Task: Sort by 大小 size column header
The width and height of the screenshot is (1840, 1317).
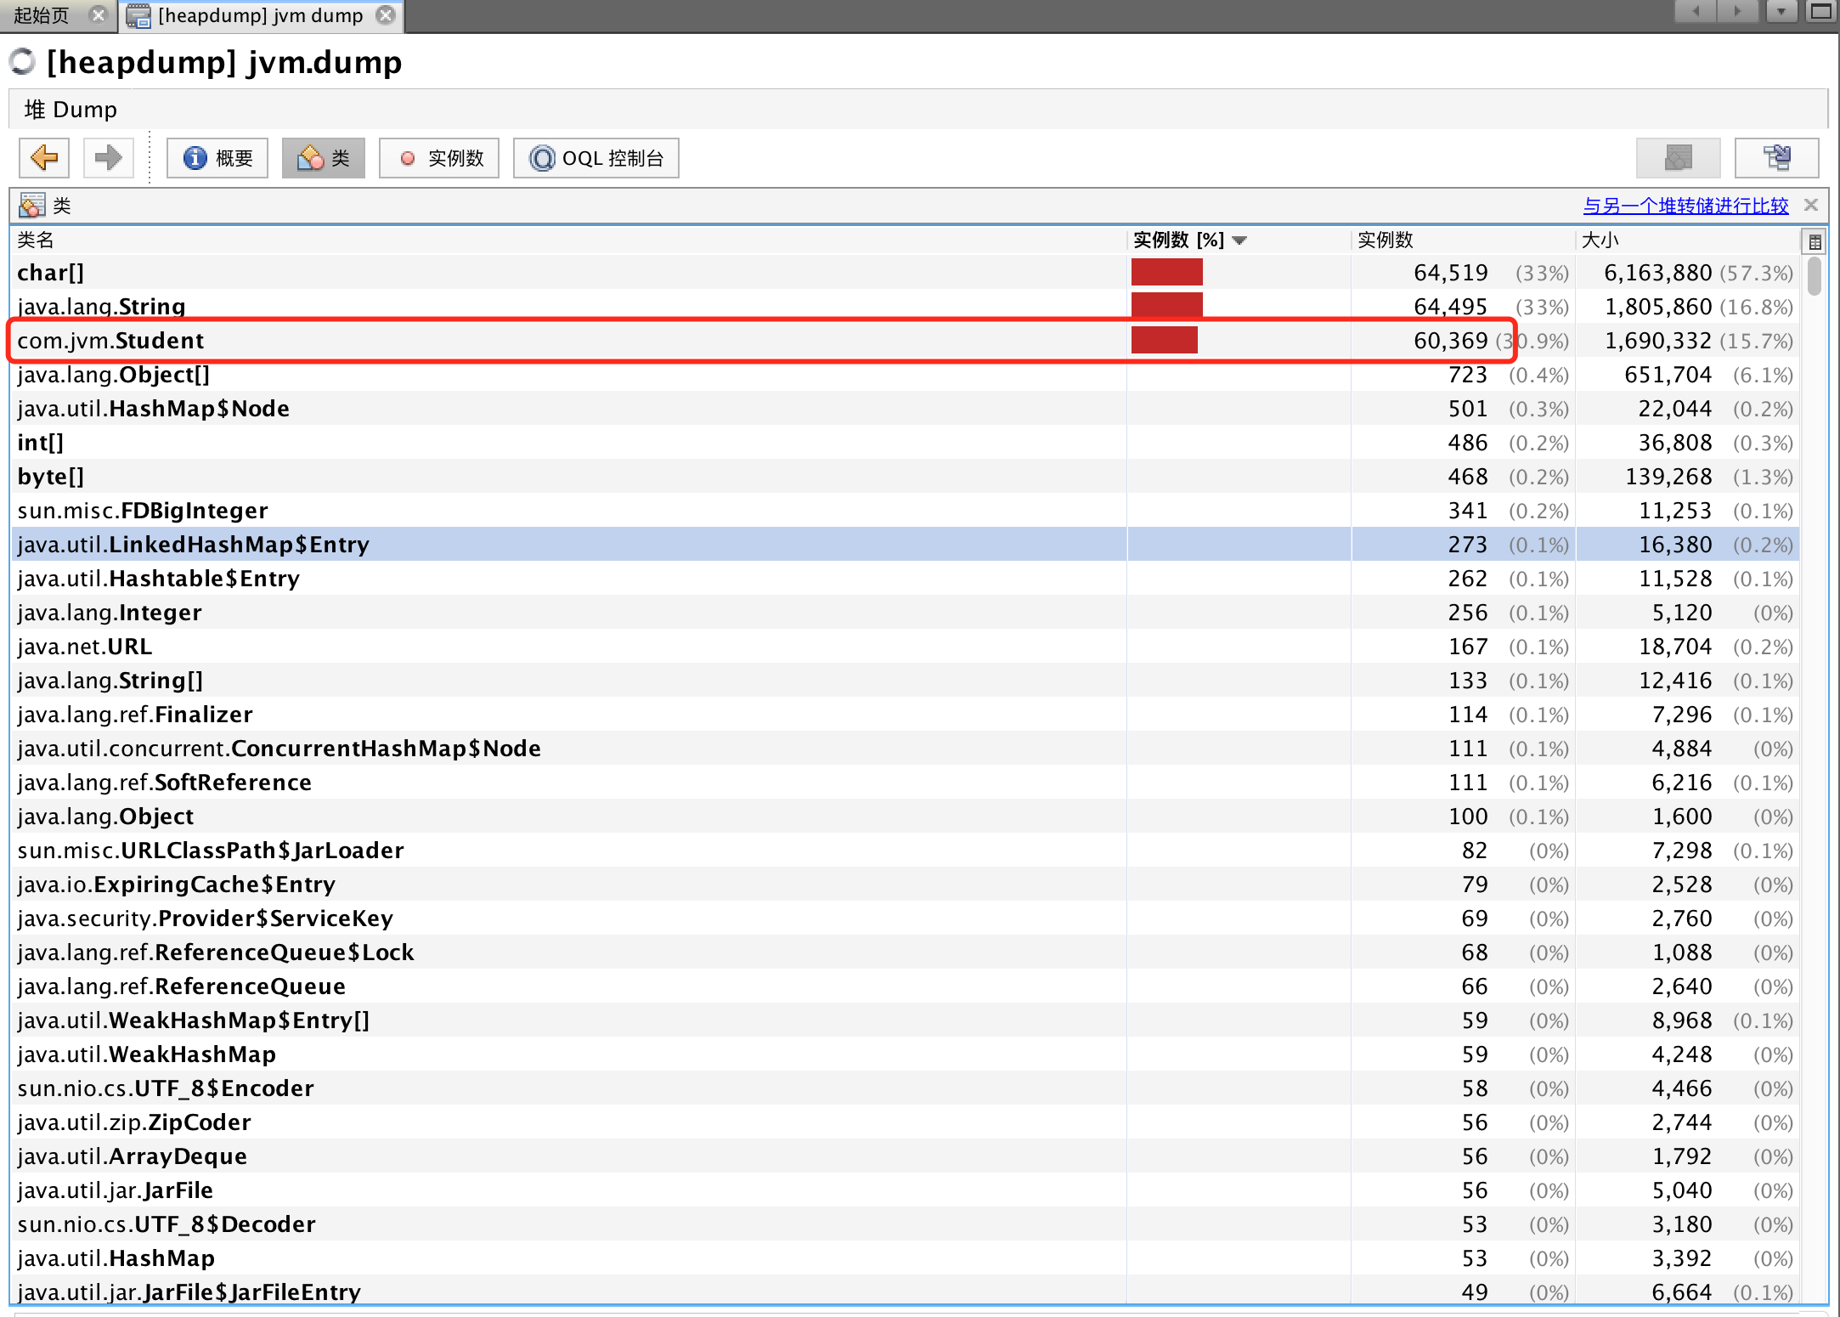Action: 1600,240
